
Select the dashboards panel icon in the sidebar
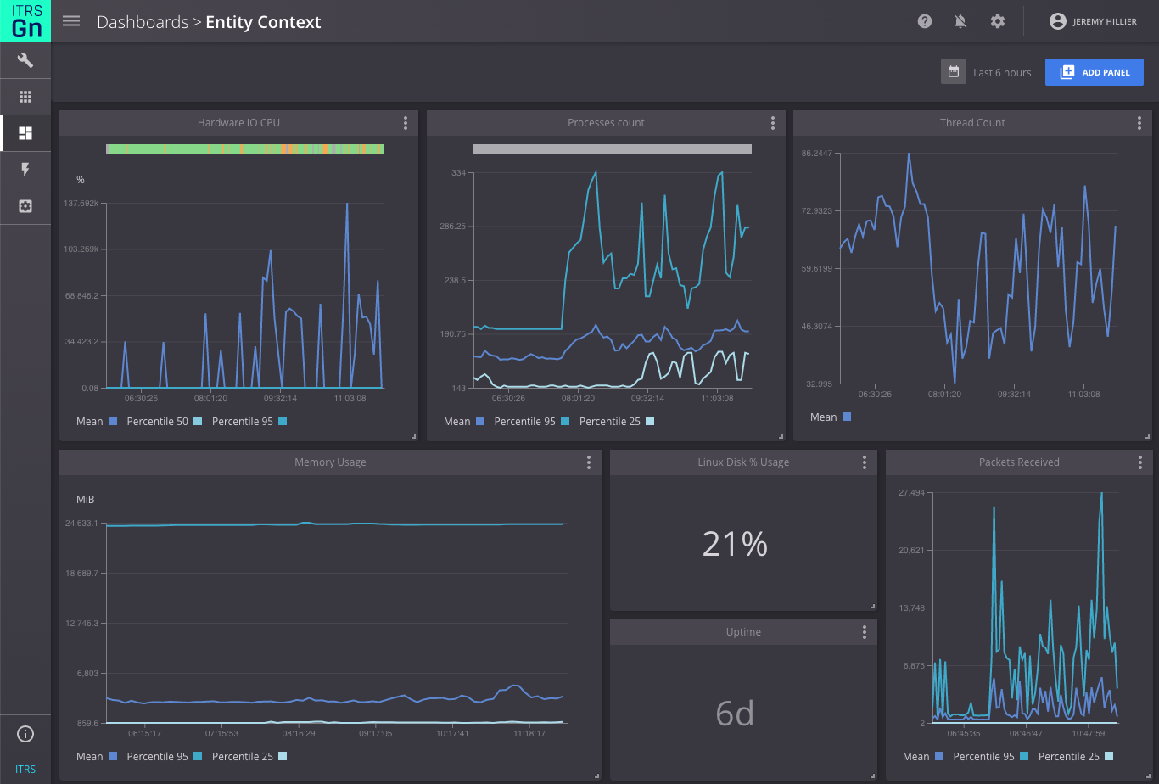pos(25,133)
